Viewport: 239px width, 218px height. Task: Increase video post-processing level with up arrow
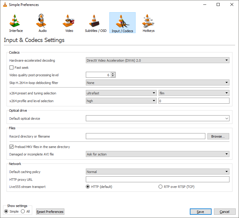click(113, 74)
